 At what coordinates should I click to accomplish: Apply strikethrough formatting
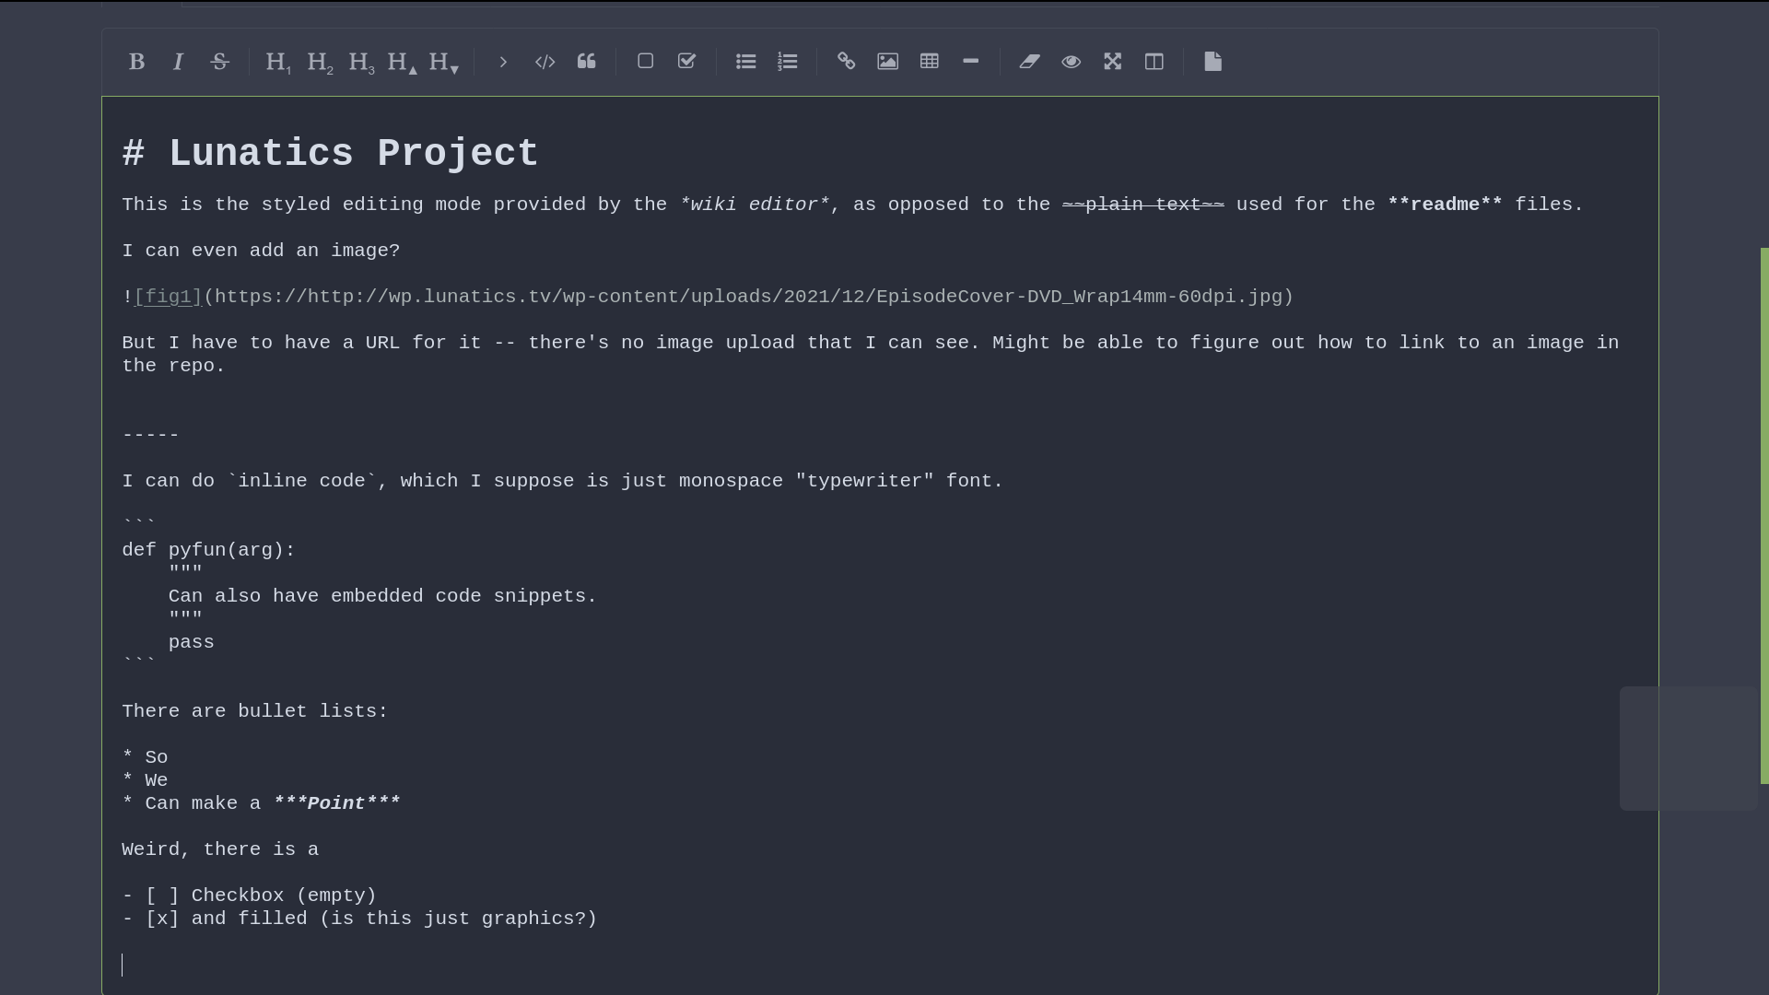(x=219, y=62)
